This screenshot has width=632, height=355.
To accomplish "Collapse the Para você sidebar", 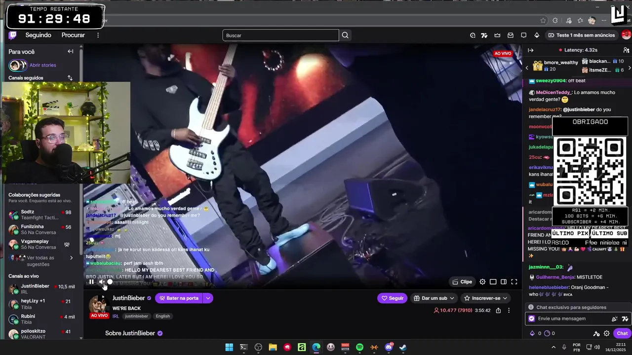I will click(70, 51).
